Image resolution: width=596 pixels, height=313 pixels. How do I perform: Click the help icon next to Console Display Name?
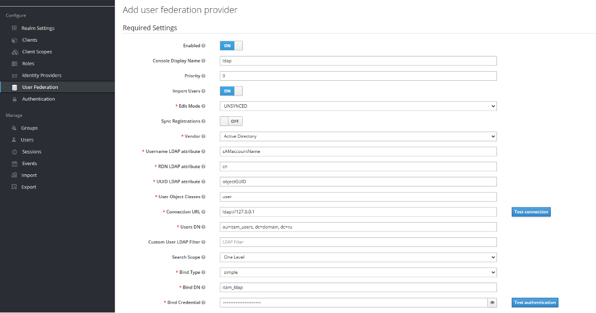pos(204,61)
